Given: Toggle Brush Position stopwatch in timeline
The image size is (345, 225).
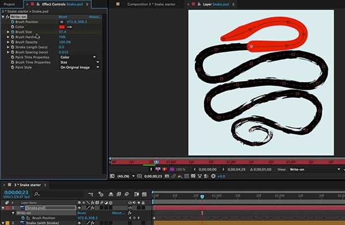Looking at the screenshot, I should (23, 218).
